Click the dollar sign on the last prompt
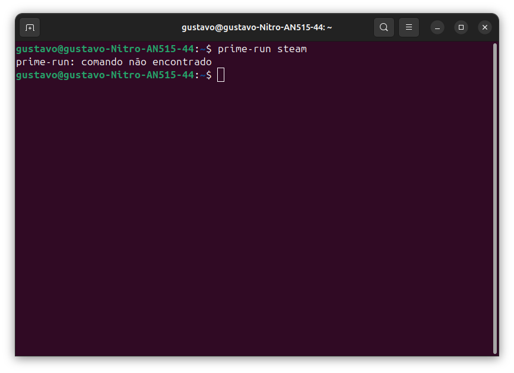The width and height of the screenshot is (514, 373). (x=209, y=75)
